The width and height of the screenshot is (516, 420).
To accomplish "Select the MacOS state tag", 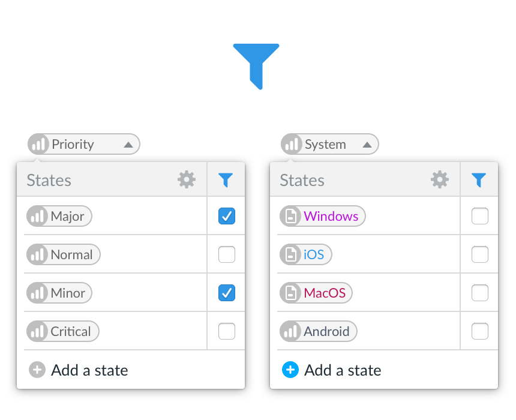I will [x=316, y=293].
